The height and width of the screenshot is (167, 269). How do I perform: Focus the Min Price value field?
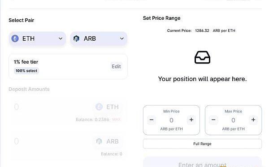(171, 120)
